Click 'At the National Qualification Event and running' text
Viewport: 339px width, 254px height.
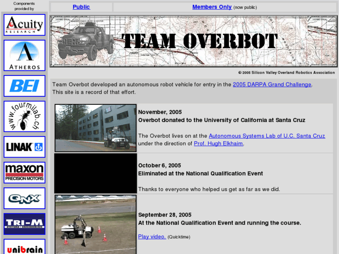pos(220,223)
